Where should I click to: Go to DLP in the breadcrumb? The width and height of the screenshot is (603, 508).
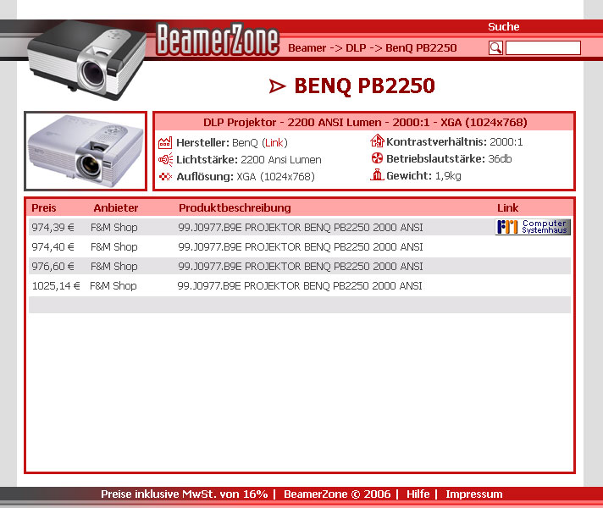(x=356, y=48)
